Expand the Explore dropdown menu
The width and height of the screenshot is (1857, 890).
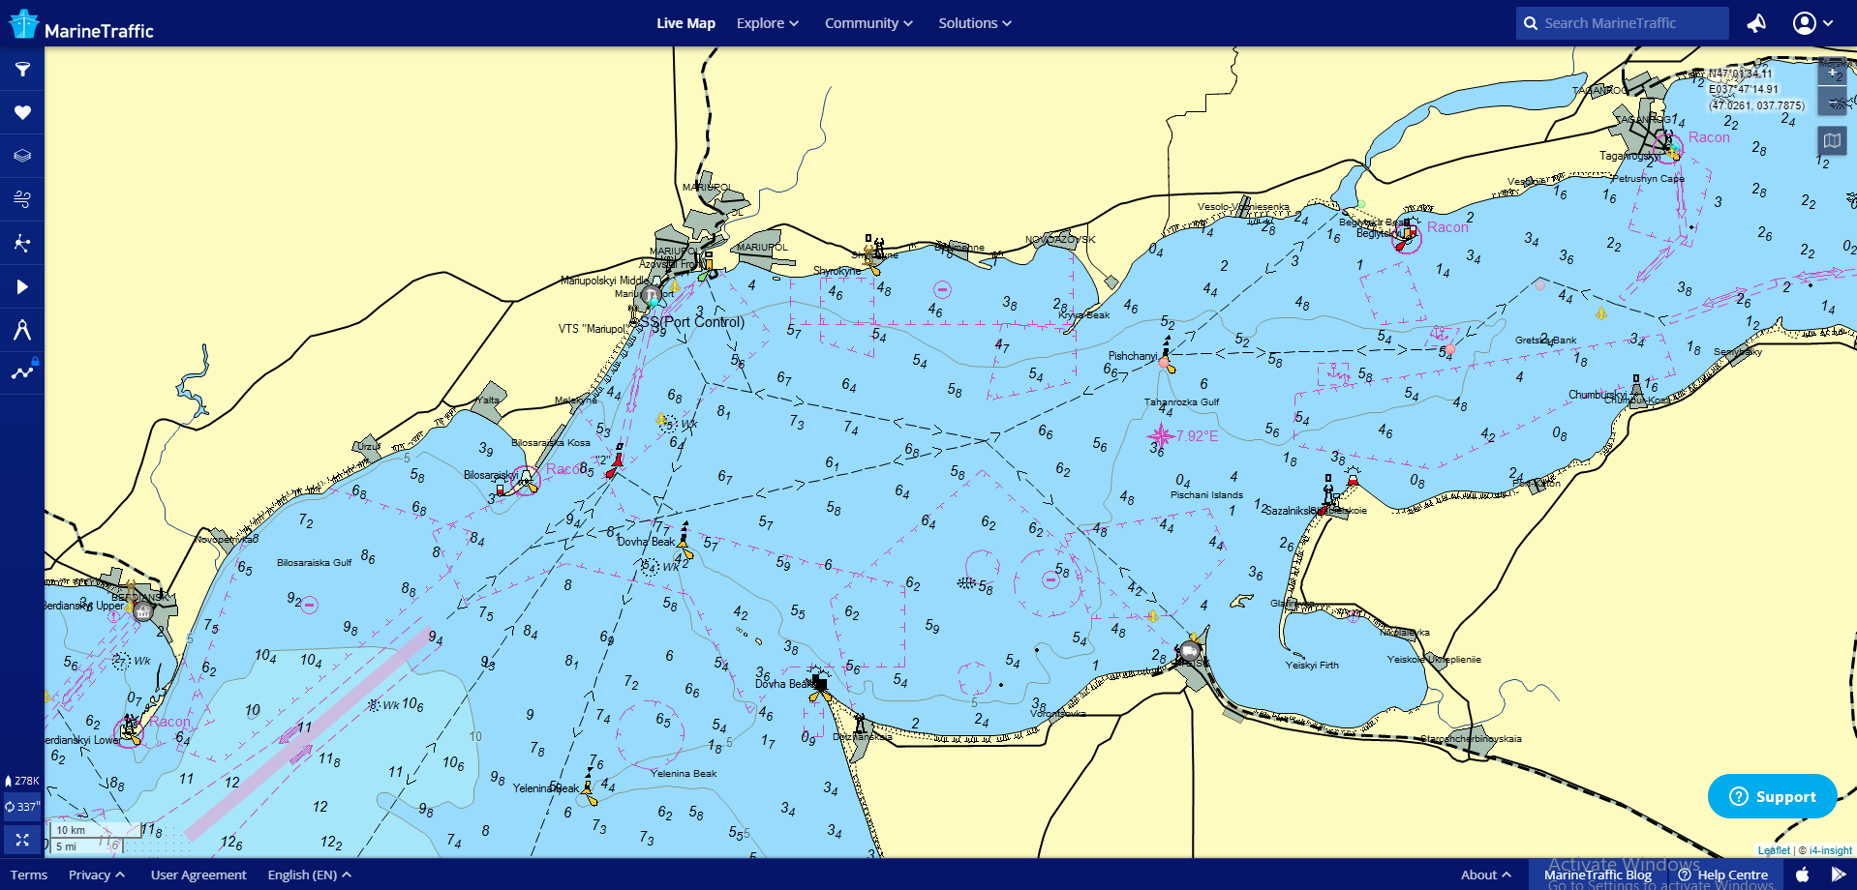click(x=767, y=23)
